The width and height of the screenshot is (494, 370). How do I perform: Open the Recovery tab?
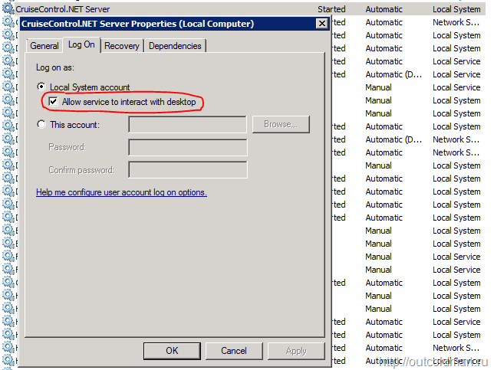(x=122, y=46)
